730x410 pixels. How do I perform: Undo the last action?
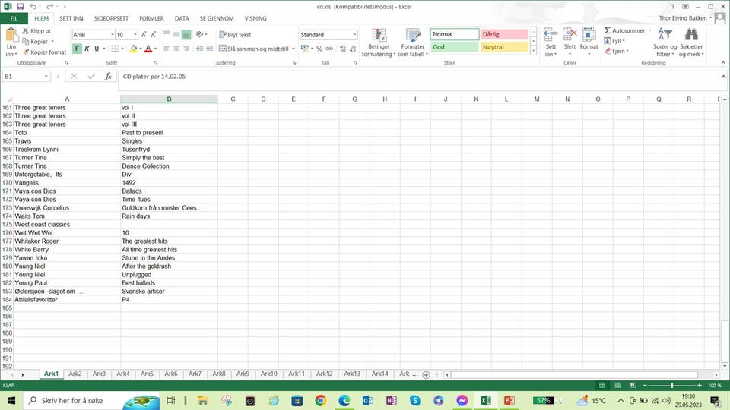(33, 7)
